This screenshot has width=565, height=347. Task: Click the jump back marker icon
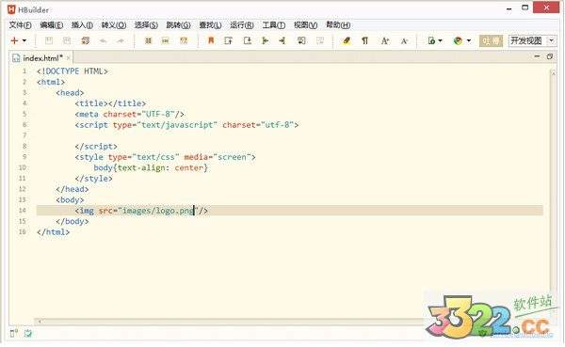[x=266, y=40]
